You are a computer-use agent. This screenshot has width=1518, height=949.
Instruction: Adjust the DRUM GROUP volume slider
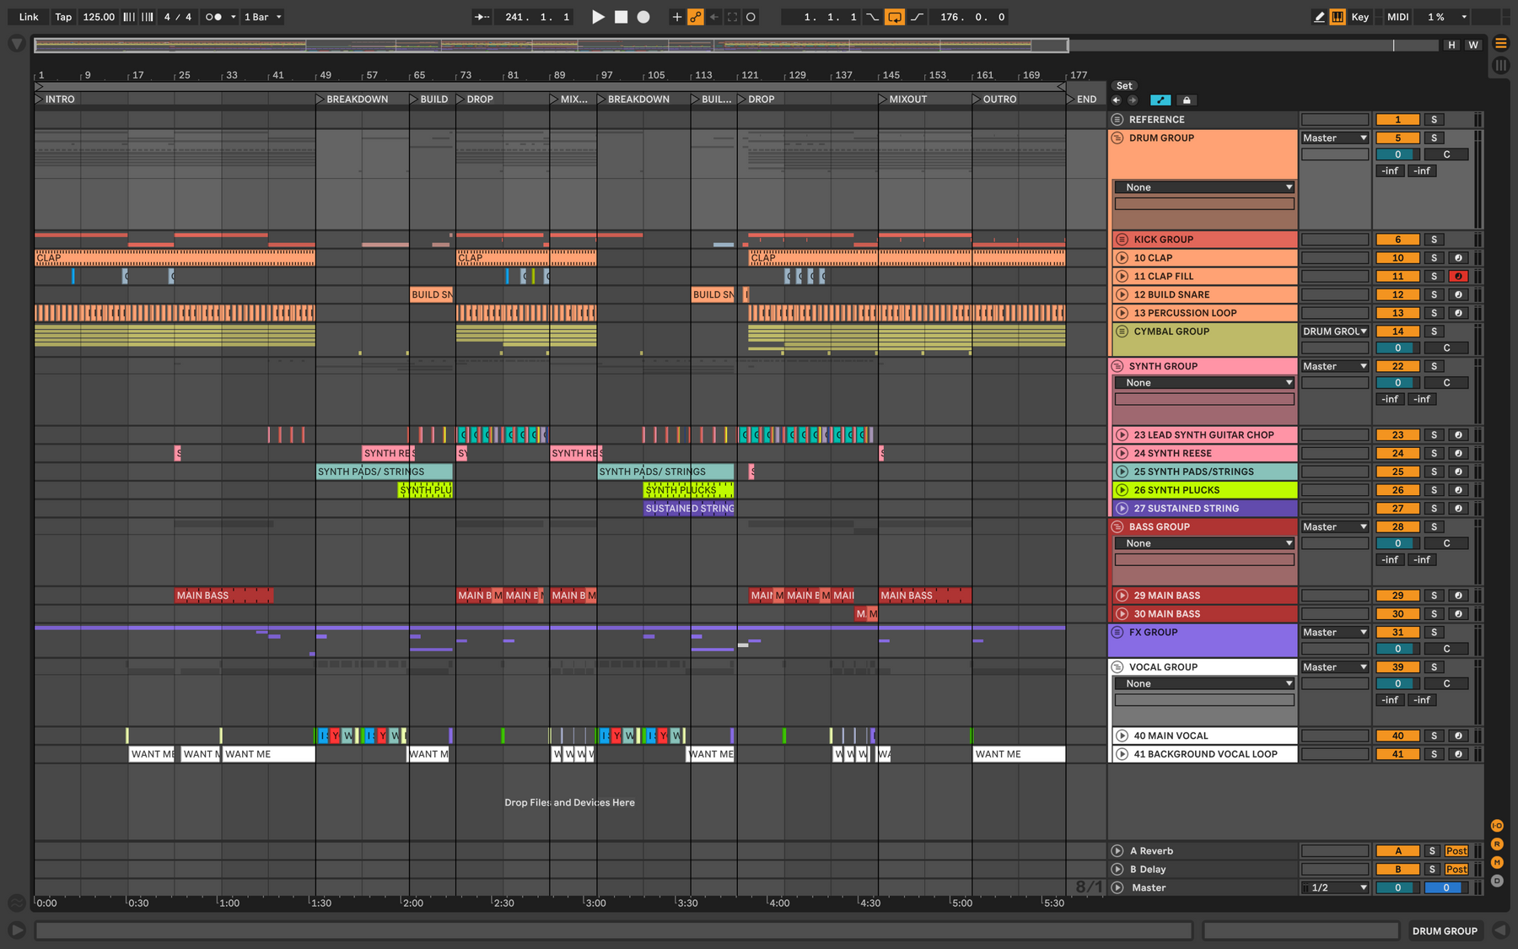click(x=1397, y=154)
